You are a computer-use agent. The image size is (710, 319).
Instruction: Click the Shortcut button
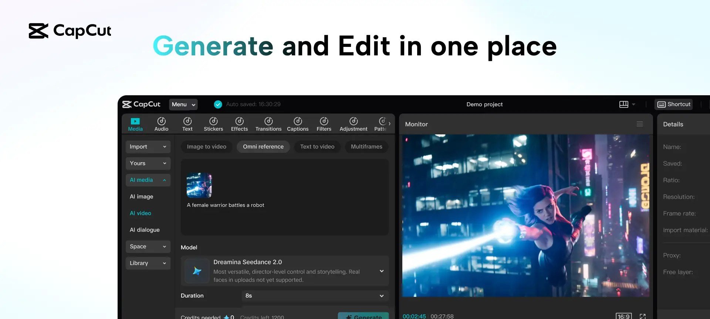[674, 104]
